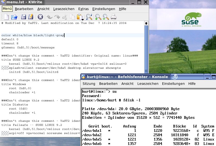Zoom out with the minus magnifier icon
Image resolution: width=216 pixels, height=146 pixels.
click(x=106, y=17)
